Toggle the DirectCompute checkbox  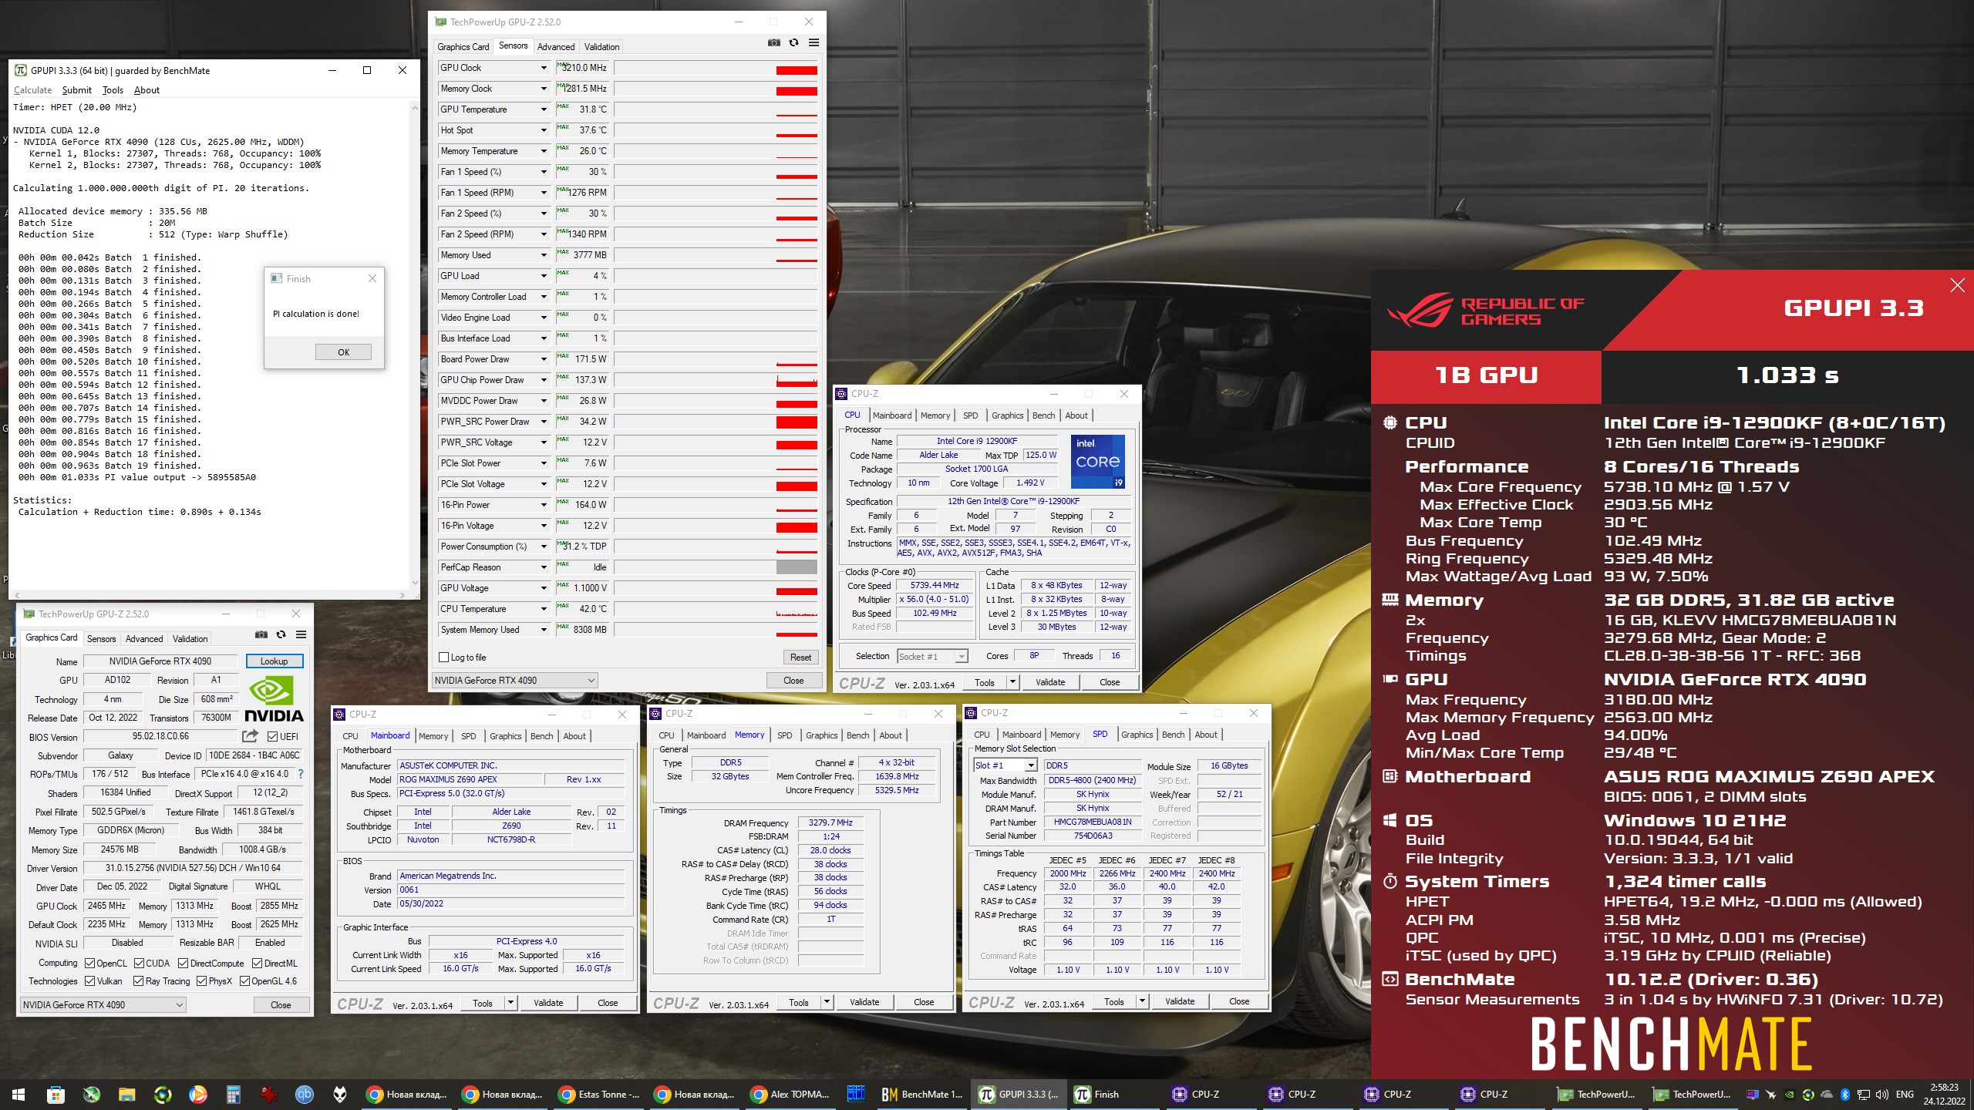[x=184, y=964]
